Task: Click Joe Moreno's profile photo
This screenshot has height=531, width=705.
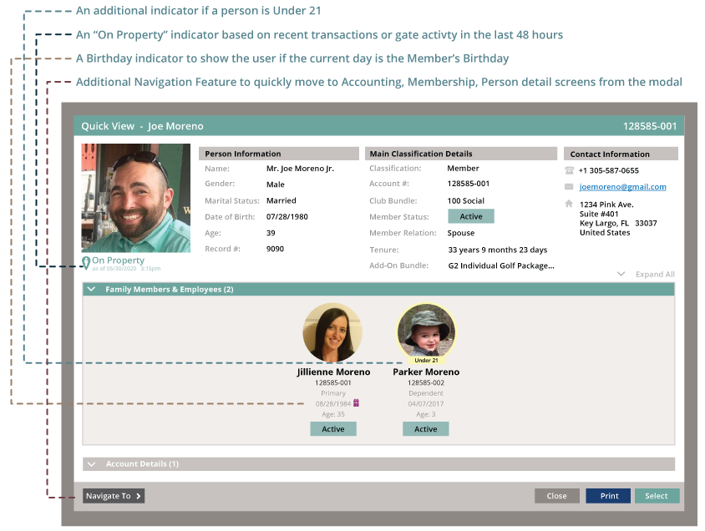Action: (x=135, y=198)
